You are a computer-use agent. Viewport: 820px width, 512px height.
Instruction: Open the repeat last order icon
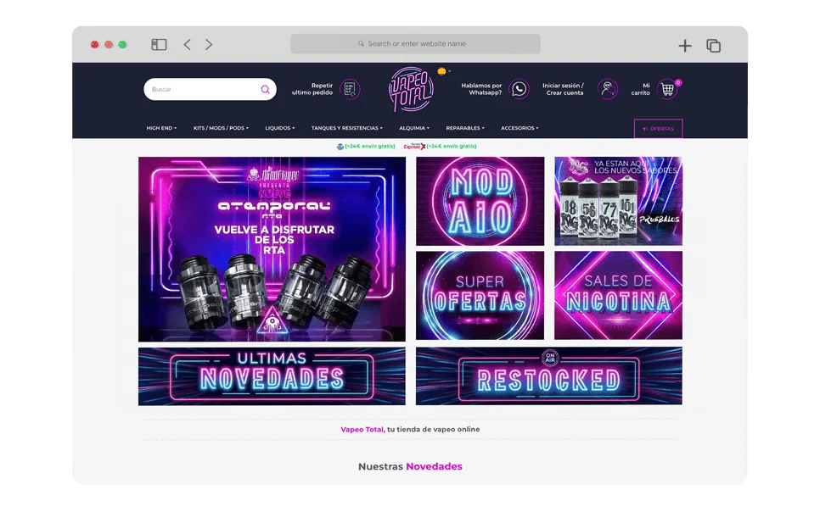[349, 89]
